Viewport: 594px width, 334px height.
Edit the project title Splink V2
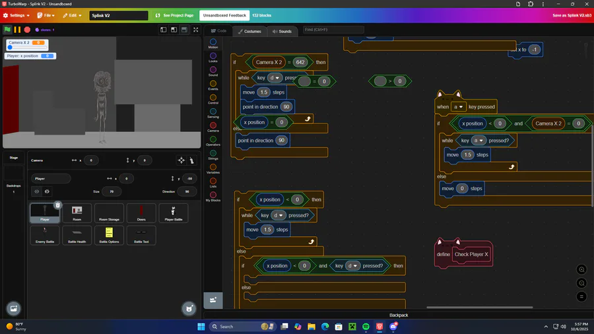pyautogui.click(x=119, y=16)
